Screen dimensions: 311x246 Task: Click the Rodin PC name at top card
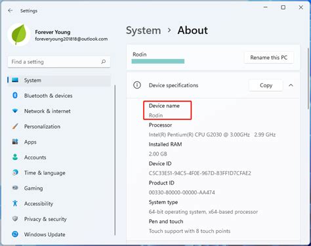(140, 54)
